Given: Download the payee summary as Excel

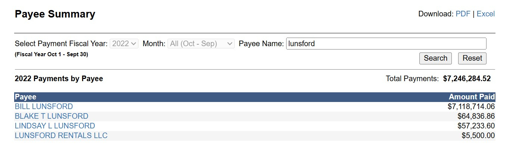Looking at the screenshot, I should 485,14.
